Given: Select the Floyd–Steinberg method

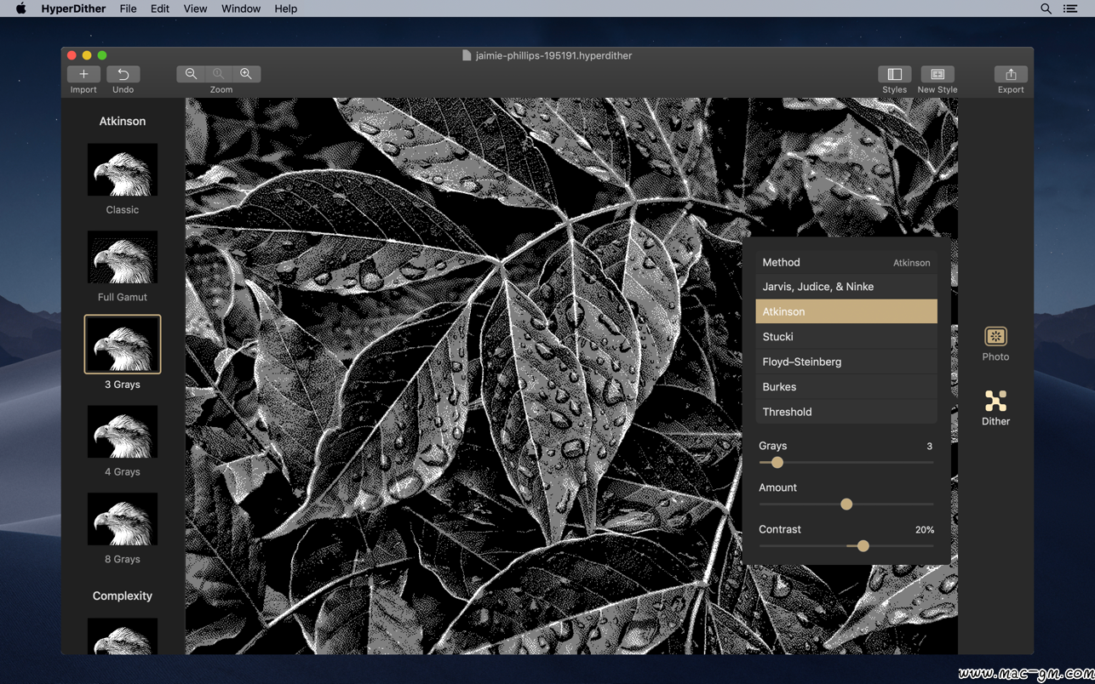Looking at the screenshot, I should [x=846, y=362].
